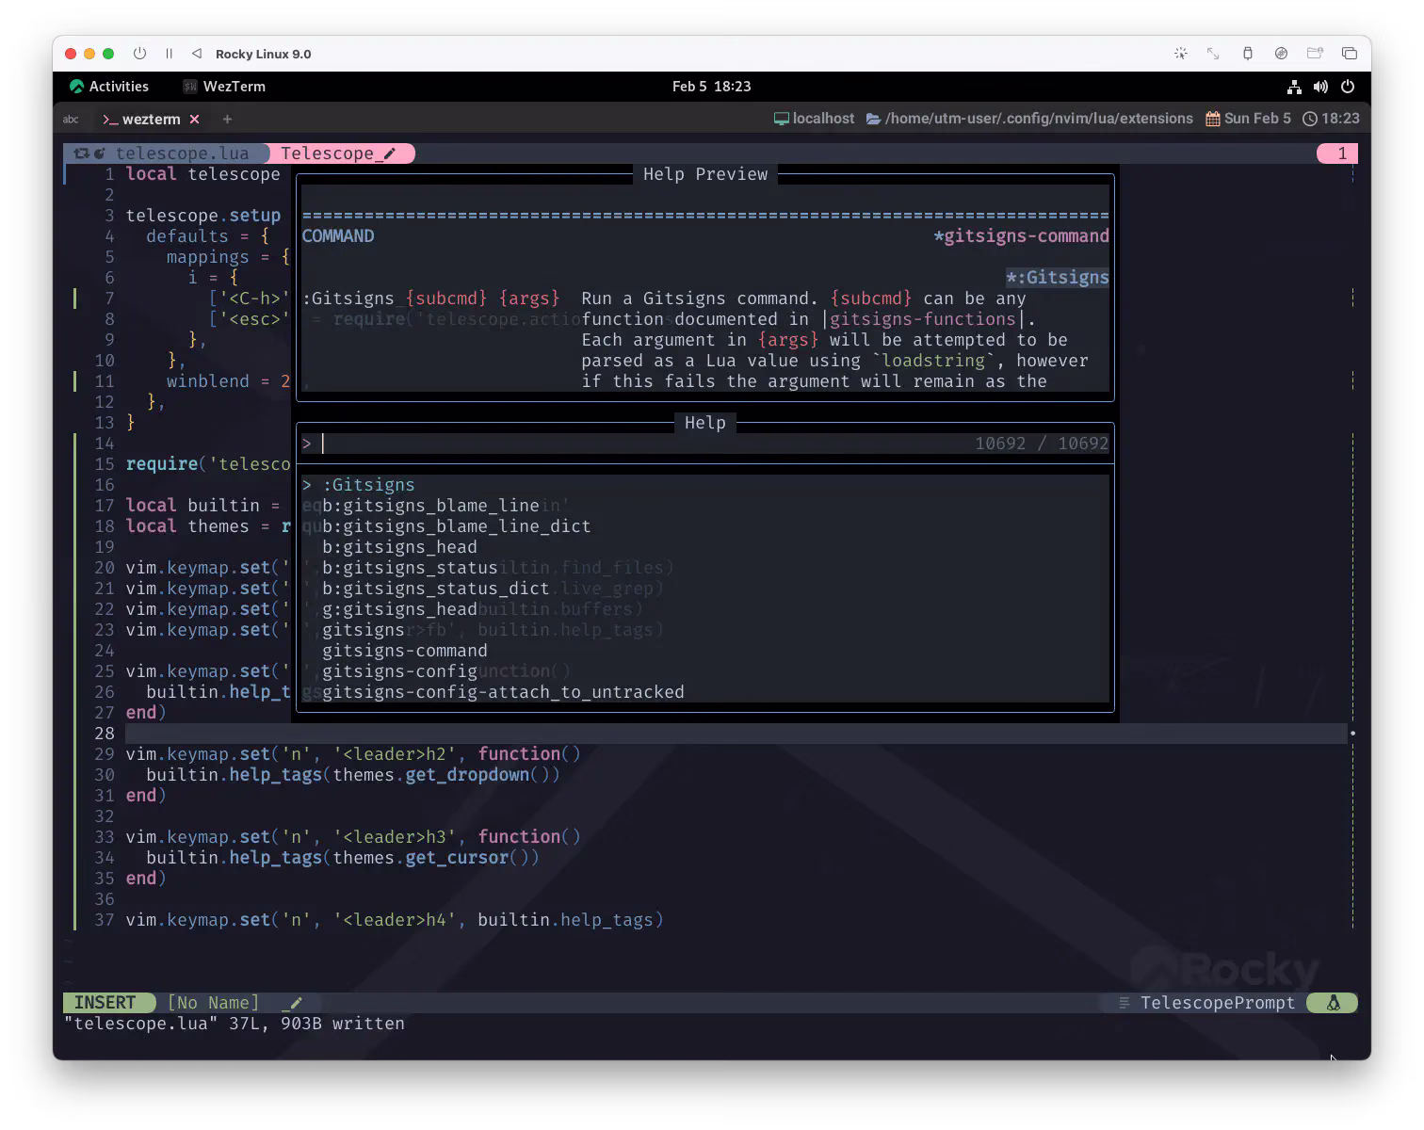Click the icons left of telescope.lua tab
This screenshot has width=1424, height=1130.
pyautogui.click(x=89, y=153)
